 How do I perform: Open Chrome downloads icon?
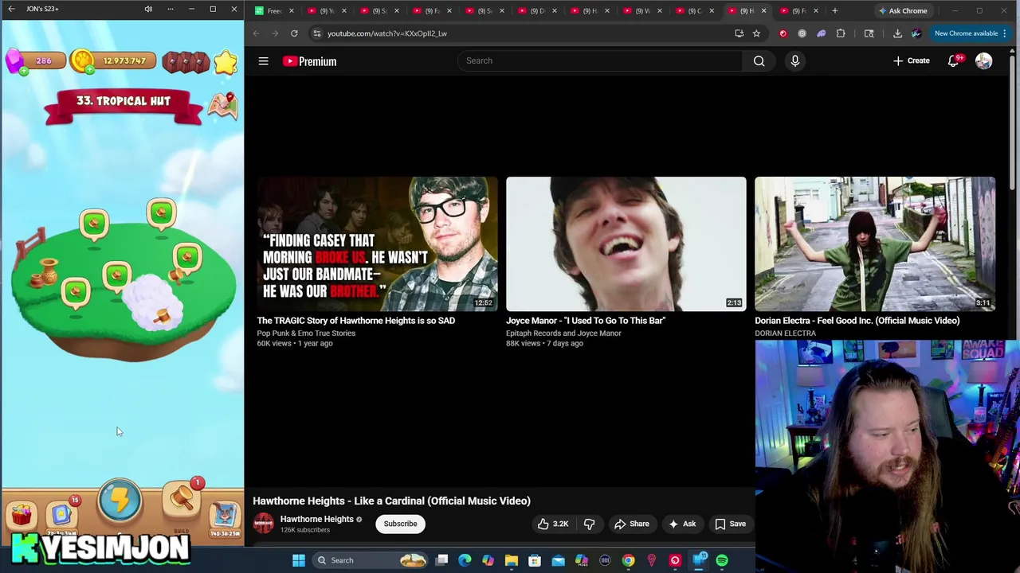(897, 33)
